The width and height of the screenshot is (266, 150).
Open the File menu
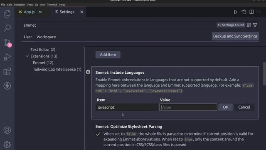[x=3, y=5]
